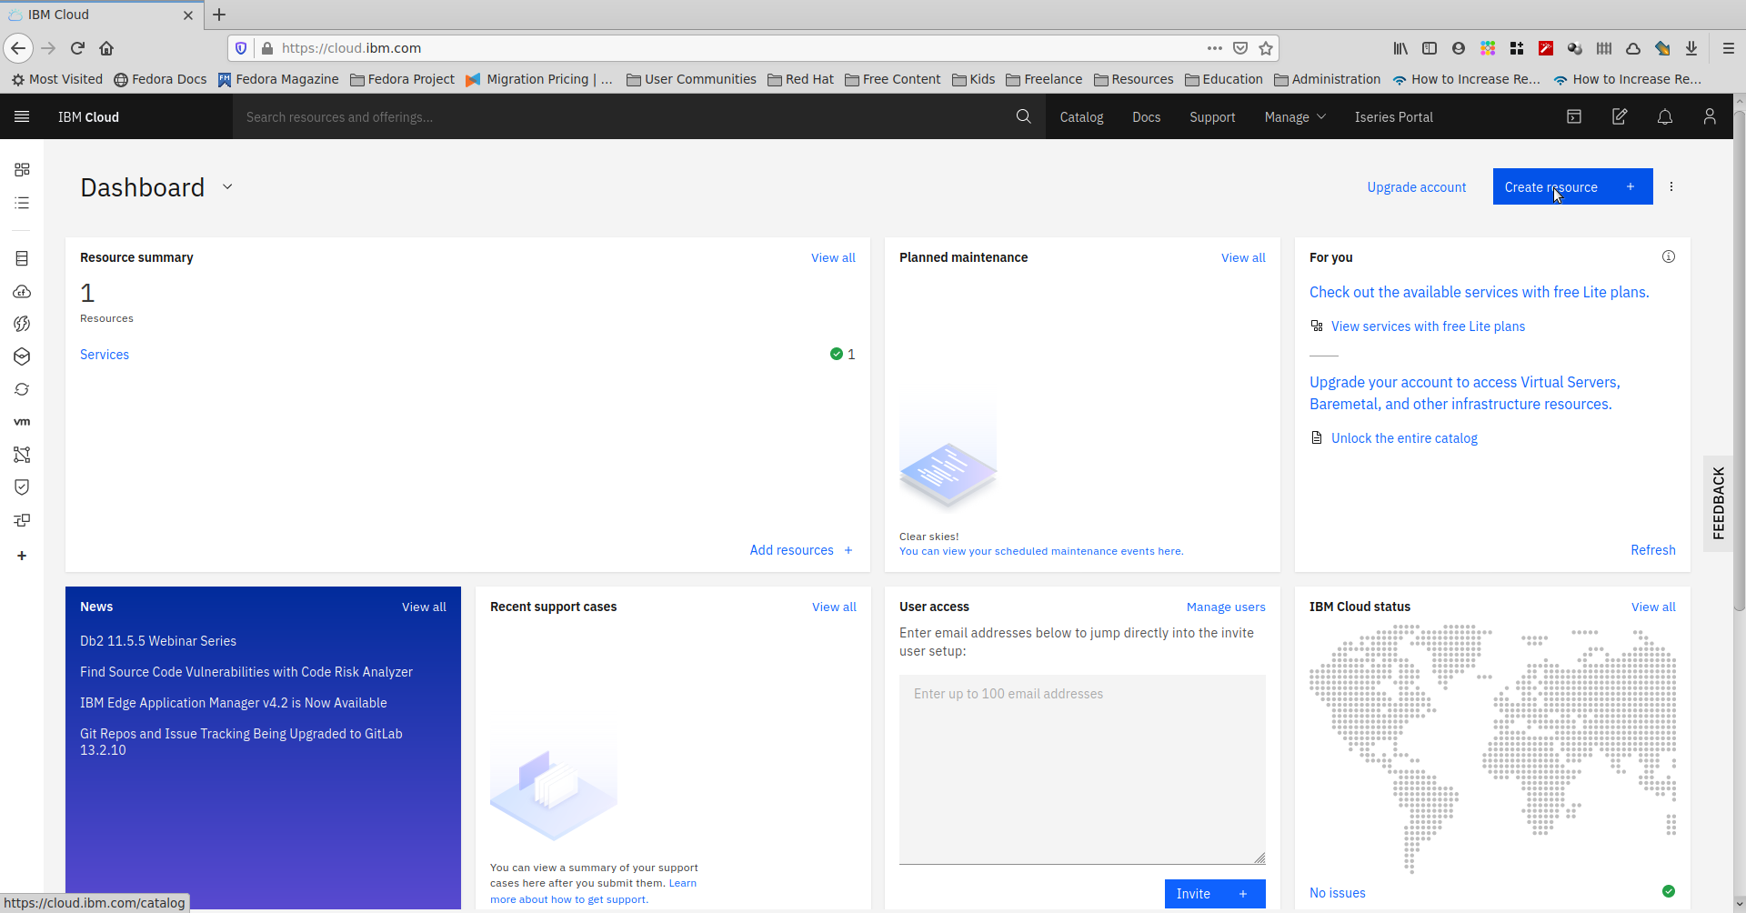Viewport: 1746px width, 913px height.
Task: Open the VMware vm sidebar icon
Action: click(22, 422)
